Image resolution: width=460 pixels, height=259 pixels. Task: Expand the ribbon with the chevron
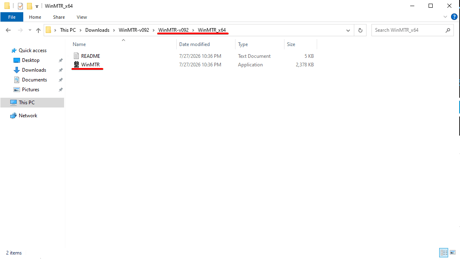coord(445,17)
